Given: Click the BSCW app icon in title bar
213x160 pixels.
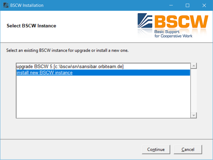Looking at the screenshot, I should 6,5.
